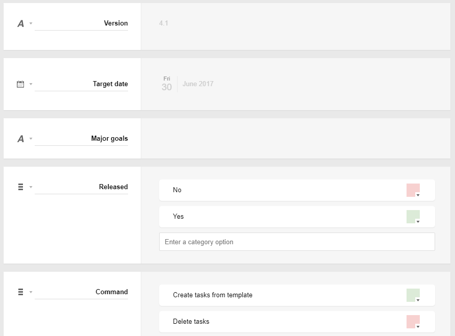Image resolution: width=455 pixels, height=336 pixels.
Task: Edit the Version field label
Action: 81,23
